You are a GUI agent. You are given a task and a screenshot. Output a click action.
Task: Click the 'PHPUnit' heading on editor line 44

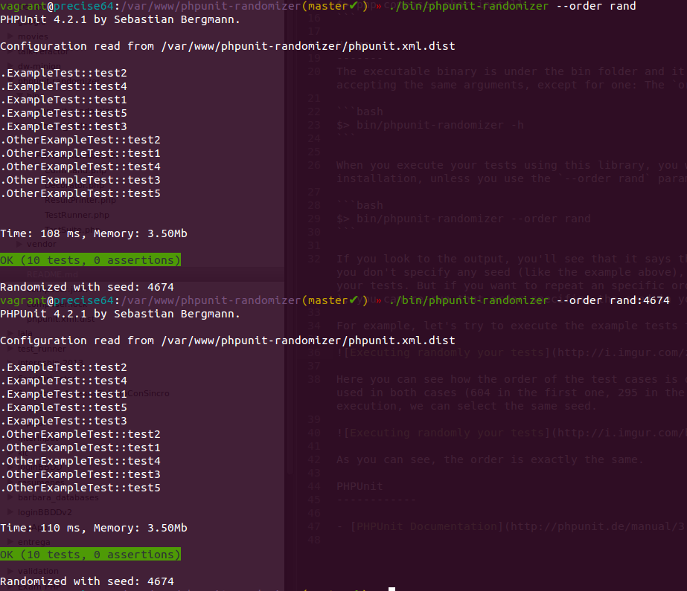[360, 486]
